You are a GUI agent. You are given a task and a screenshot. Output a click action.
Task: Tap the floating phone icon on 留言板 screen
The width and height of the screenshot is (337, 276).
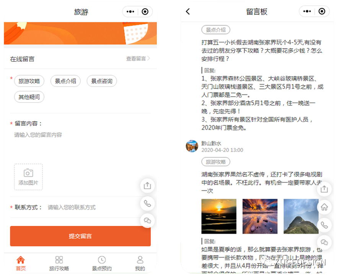(x=324, y=225)
